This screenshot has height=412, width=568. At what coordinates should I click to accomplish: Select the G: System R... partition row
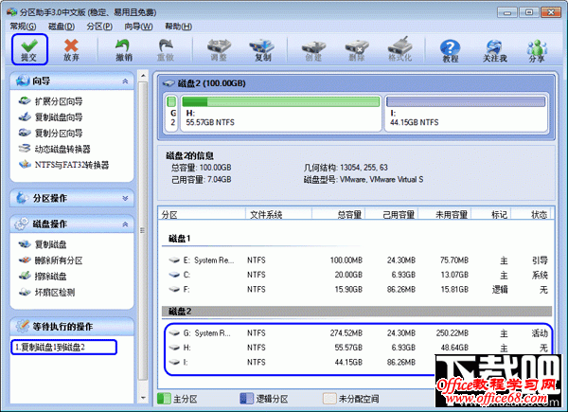tap(357, 332)
